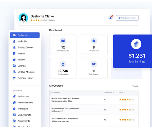Click the notification bell icon
The width and height of the screenshot is (152, 127).
(110, 18)
